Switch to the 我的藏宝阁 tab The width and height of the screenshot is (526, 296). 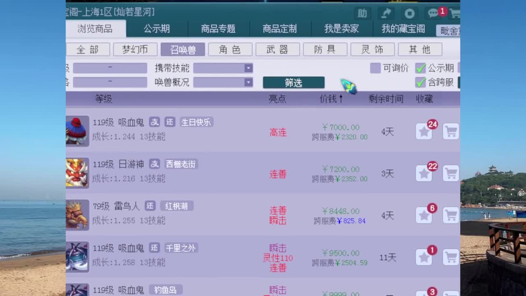tap(403, 29)
